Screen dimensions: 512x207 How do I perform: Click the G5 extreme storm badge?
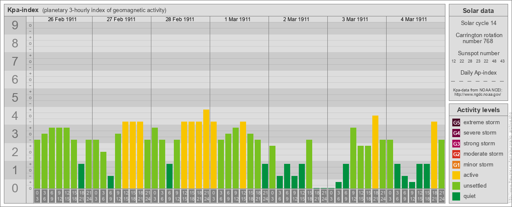pos(456,122)
